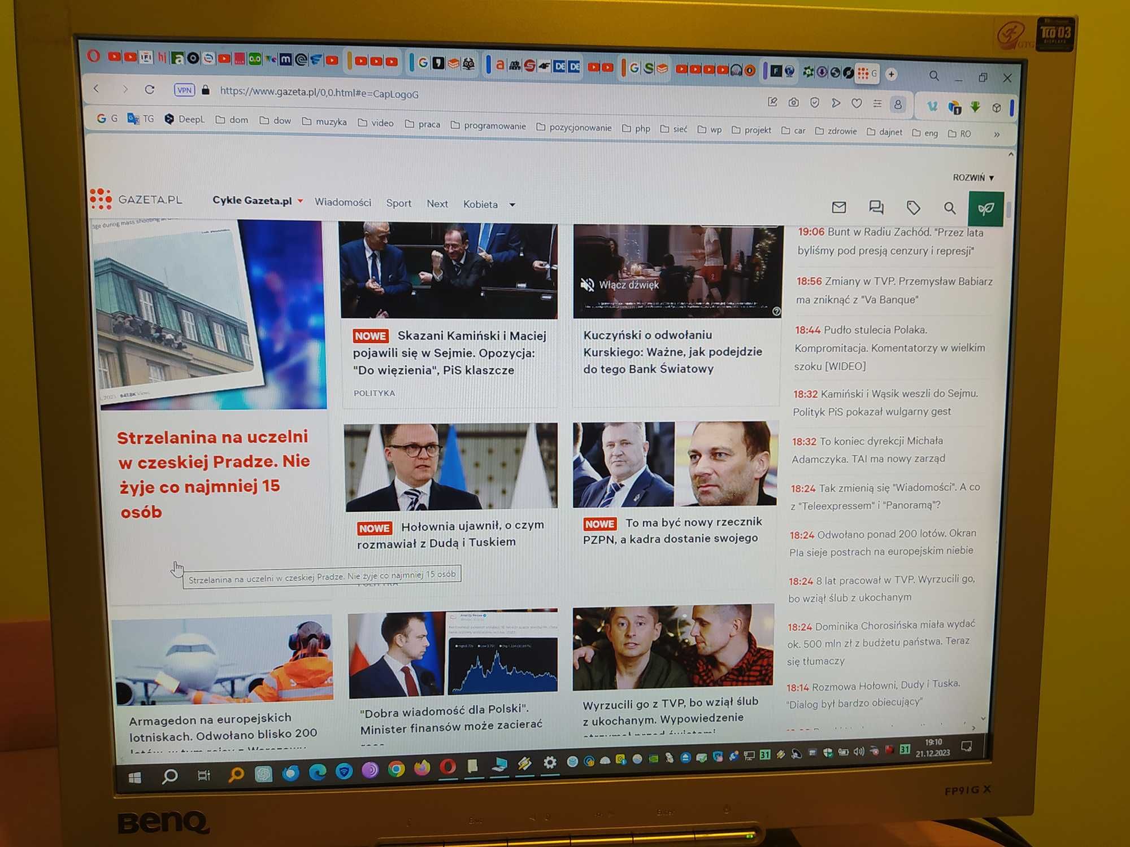Expand the 'muzyka' bookmarks folder
Image resolution: width=1130 pixels, height=847 pixels.
[324, 121]
